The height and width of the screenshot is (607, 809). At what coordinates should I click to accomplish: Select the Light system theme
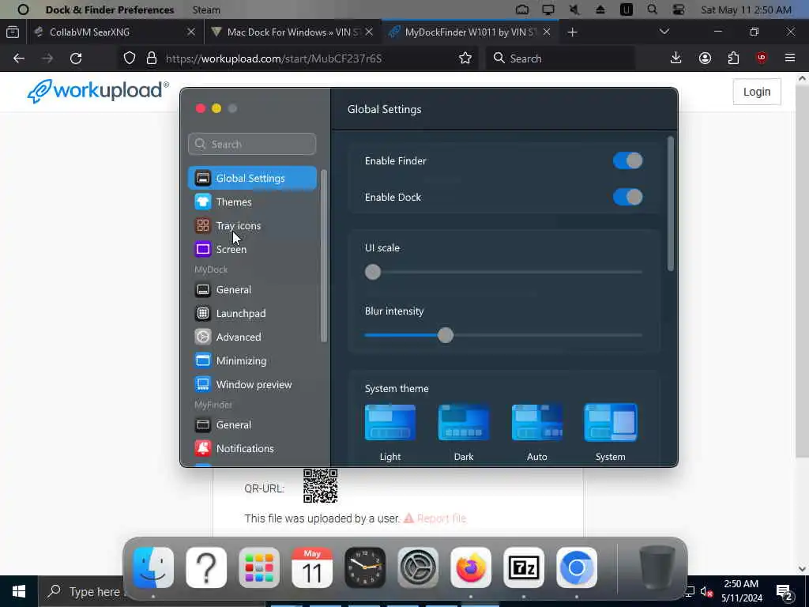[390, 423]
